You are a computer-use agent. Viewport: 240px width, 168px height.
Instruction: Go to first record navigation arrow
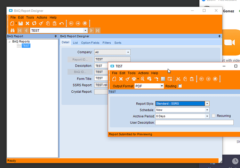(x=19, y=30)
